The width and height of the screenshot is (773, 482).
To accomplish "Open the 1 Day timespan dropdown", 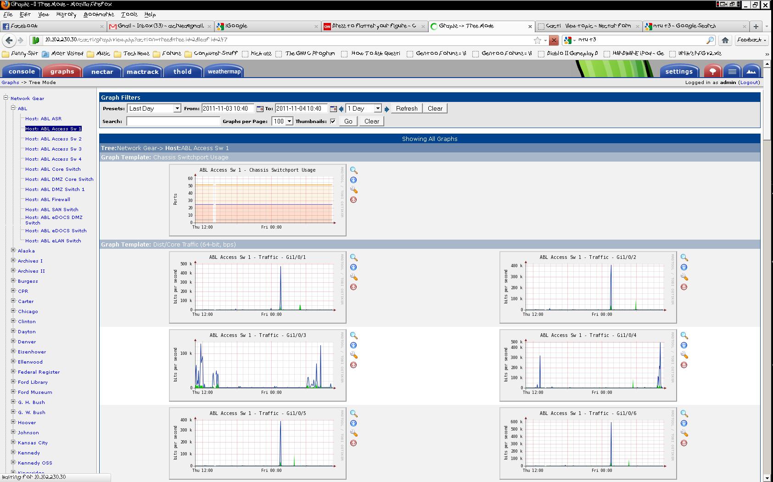I will (364, 108).
